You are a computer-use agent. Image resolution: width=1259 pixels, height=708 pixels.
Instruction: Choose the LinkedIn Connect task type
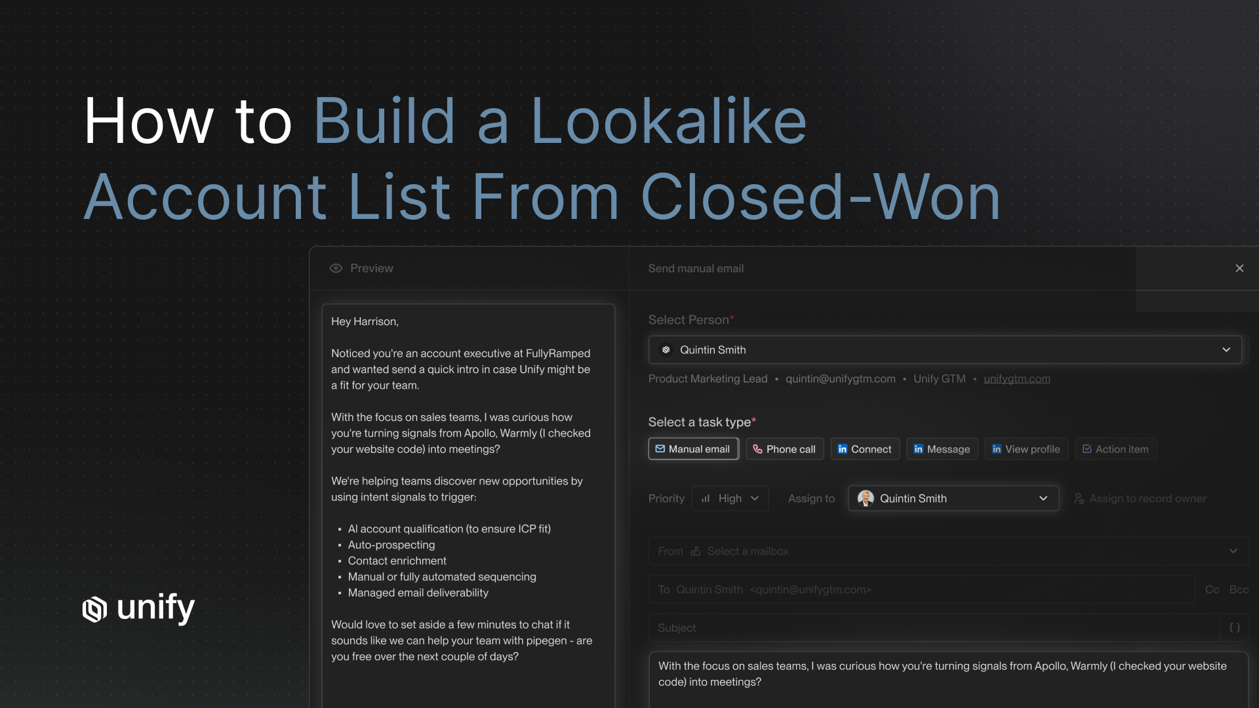click(865, 449)
